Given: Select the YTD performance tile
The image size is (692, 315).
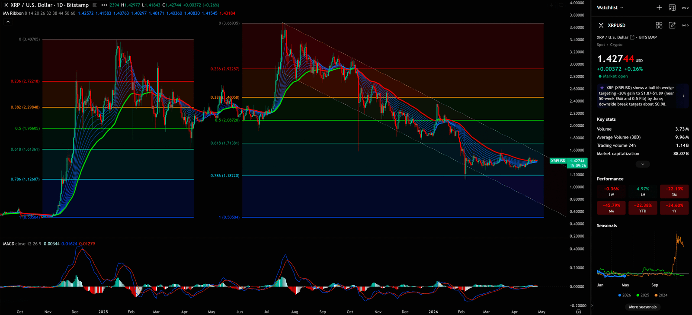Looking at the screenshot, I should [x=643, y=208].
